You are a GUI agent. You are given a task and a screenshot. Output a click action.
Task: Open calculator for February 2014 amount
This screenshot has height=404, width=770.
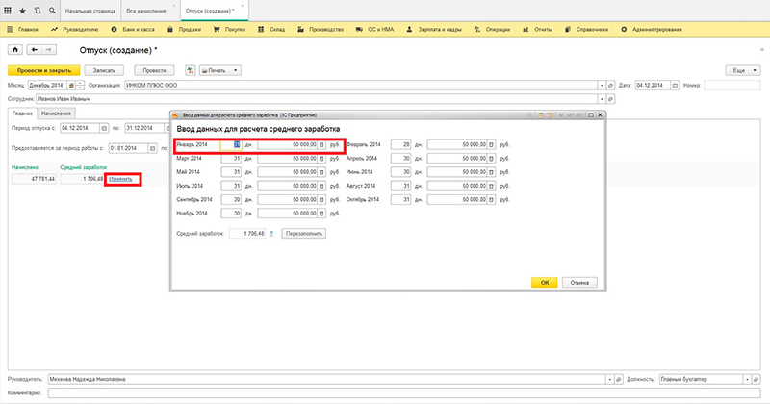pyautogui.click(x=491, y=145)
